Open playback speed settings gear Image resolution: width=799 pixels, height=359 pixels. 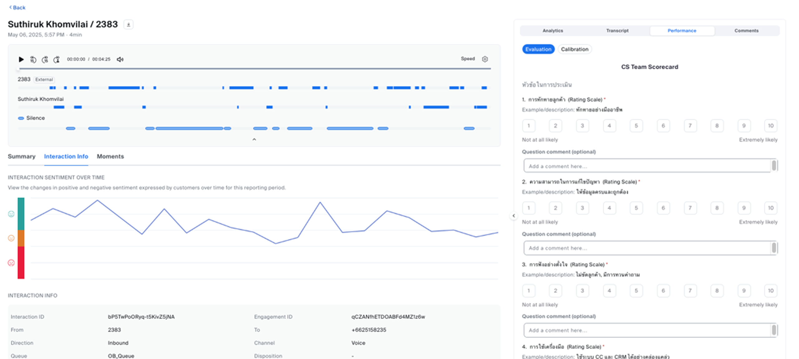[x=485, y=59]
